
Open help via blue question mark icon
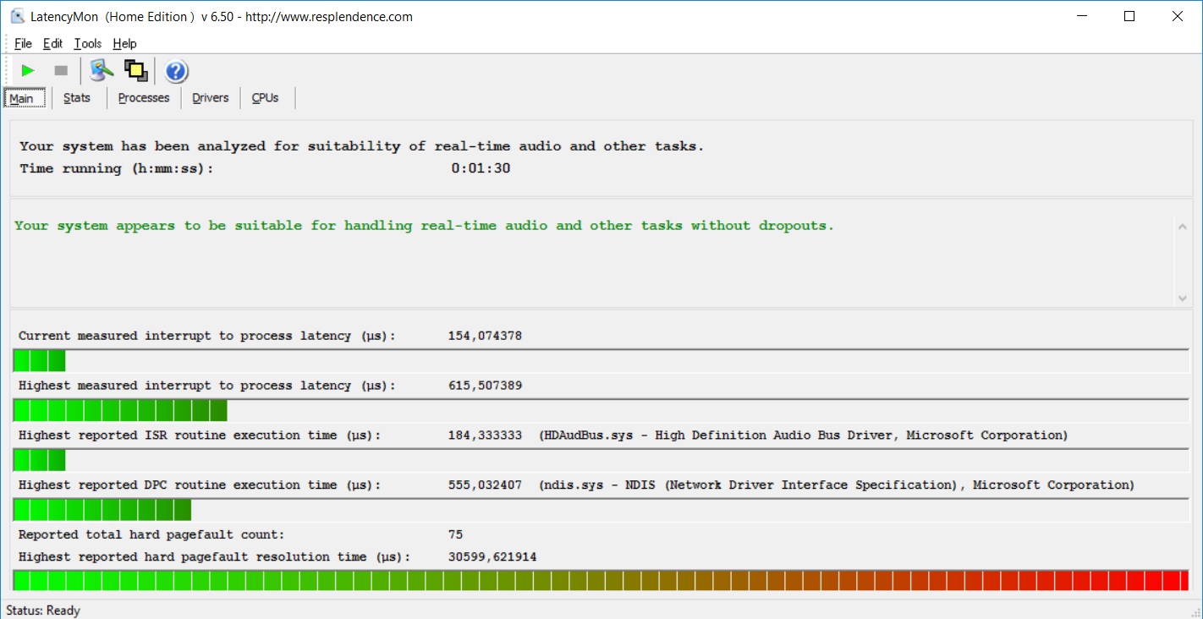(x=176, y=71)
